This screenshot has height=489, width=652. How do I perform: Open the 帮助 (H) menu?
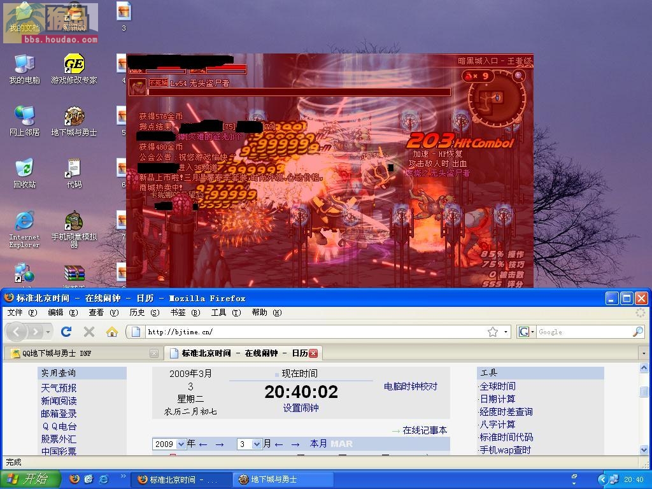[267, 312]
